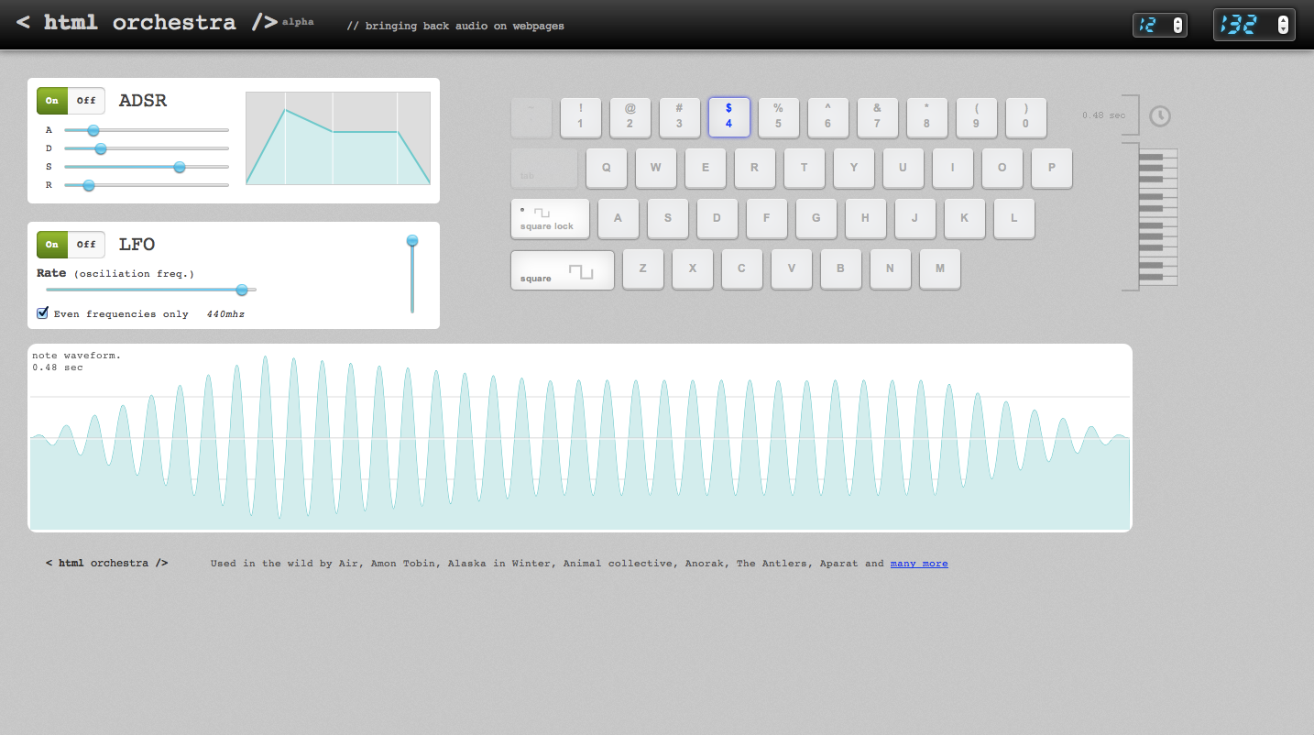Uncheck Even frequencies only checkbox
Screen dimensions: 1314x735
click(x=42, y=313)
